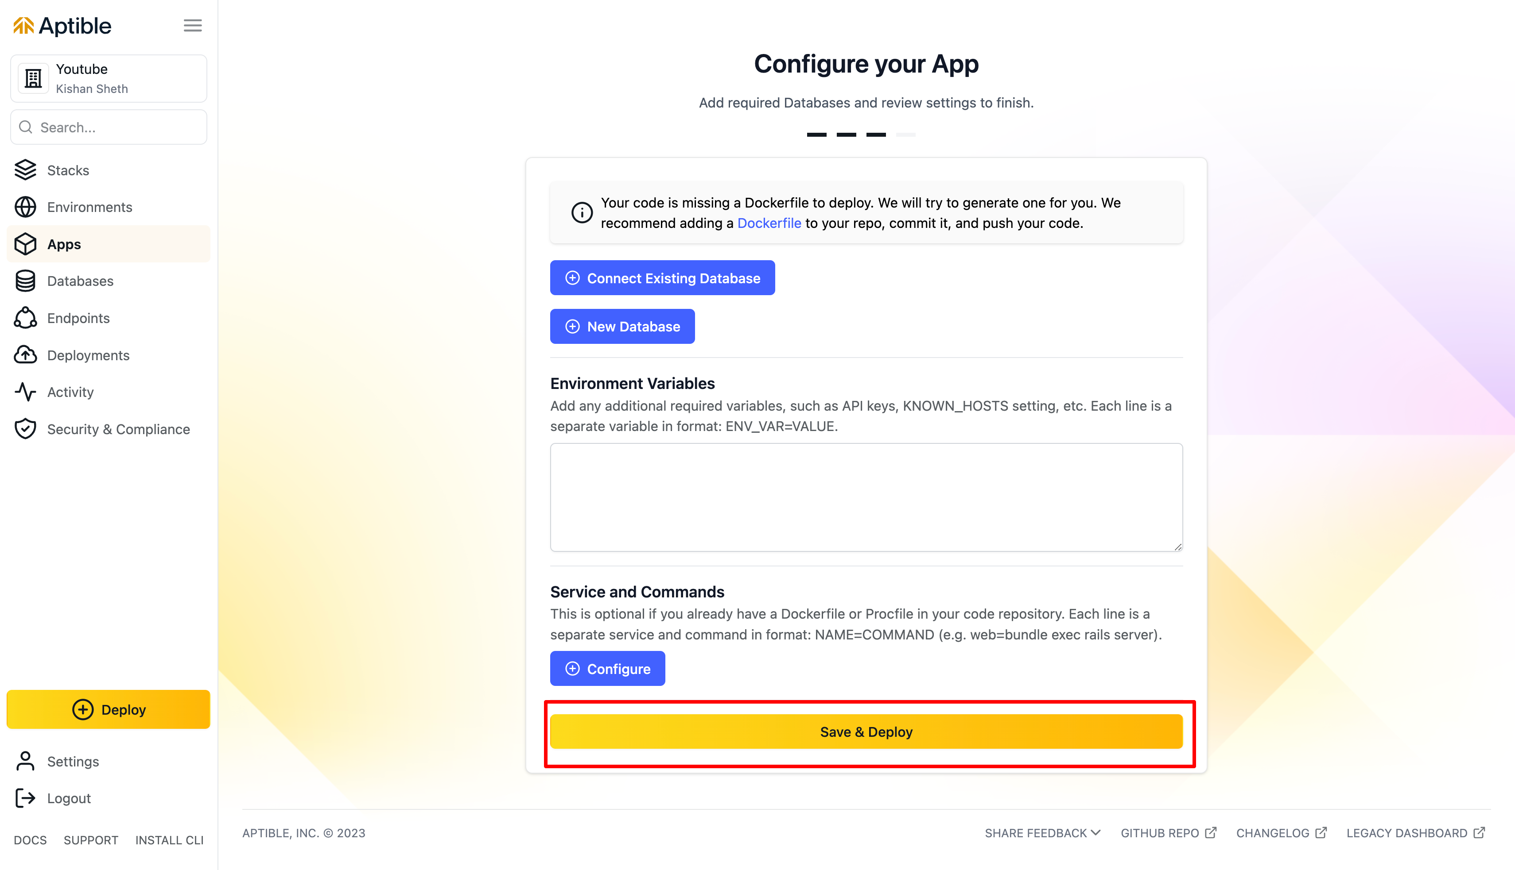The height and width of the screenshot is (870, 1515).
Task: Click the Endpoints icon in sidebar
Action: 25,318
